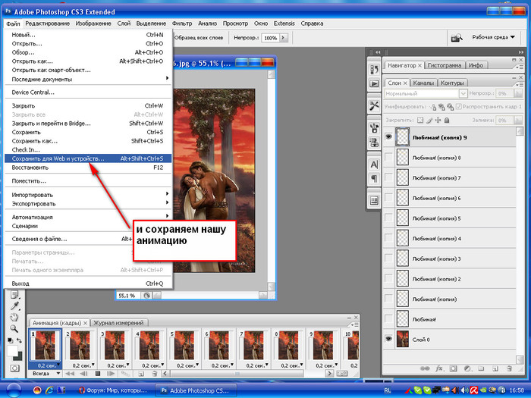Add a layer style with fx icon
531x398 pixels.
439,368
